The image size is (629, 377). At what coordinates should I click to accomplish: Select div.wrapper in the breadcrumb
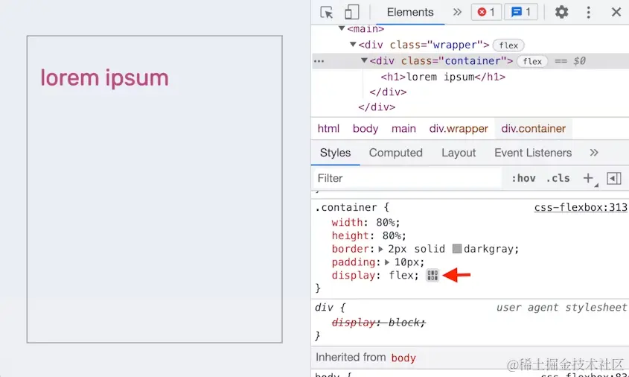(459, 128)
